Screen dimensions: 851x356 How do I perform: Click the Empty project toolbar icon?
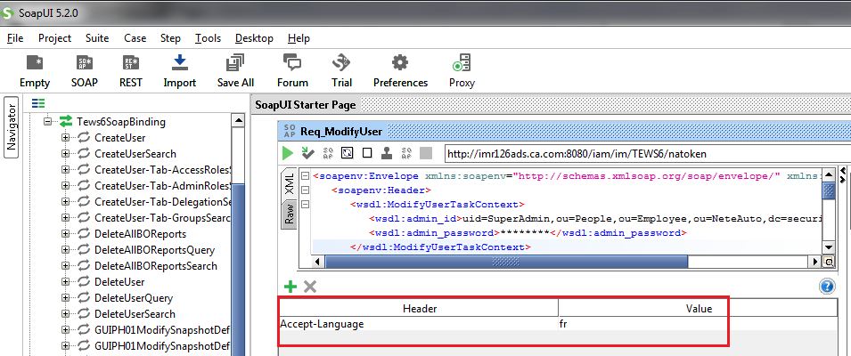pos(35,63)
